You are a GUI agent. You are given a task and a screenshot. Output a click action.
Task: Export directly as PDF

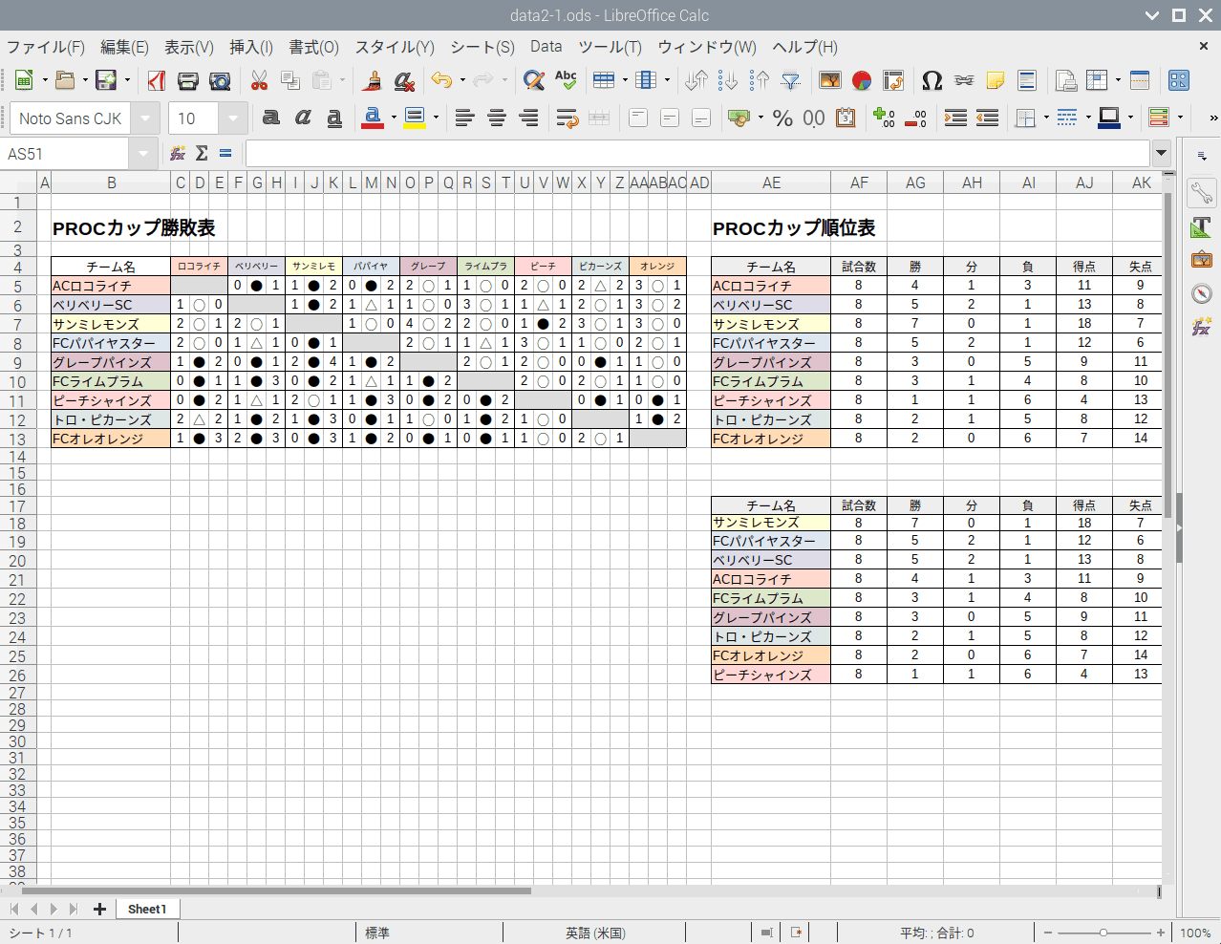(157, 81)
